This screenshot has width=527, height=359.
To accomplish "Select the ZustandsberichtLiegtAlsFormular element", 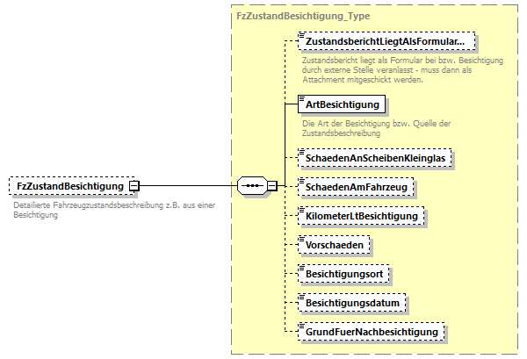I will (x=386, y=40).
